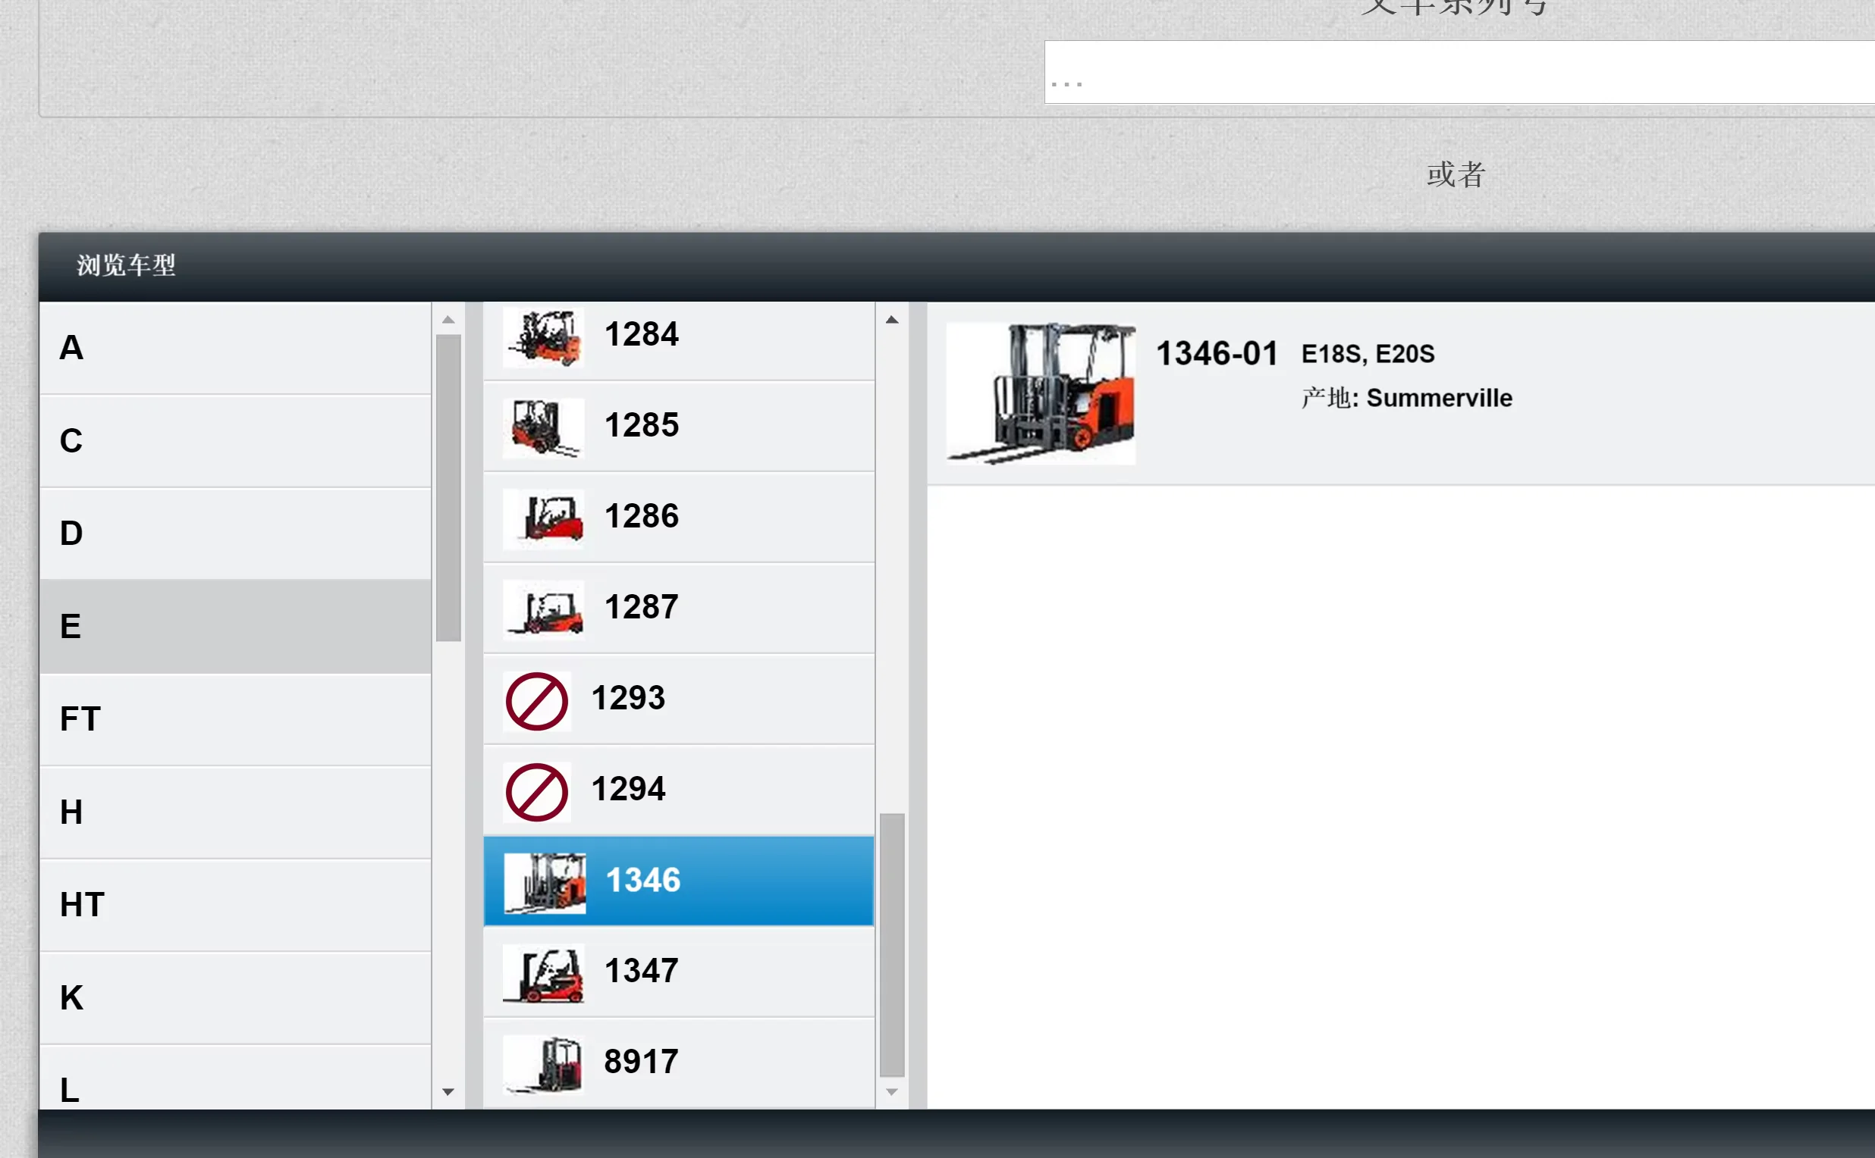
Task: Click the 1287 truck thumbnail
Action: click(x=544, y=609)
